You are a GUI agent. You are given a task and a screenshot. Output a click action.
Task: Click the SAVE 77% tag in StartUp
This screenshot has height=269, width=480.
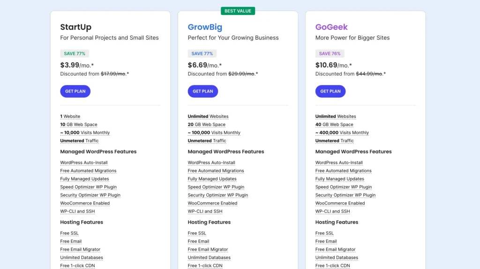point(75,53)
